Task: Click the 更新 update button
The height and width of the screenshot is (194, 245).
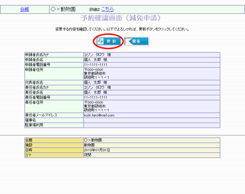Action: (109, 41)
